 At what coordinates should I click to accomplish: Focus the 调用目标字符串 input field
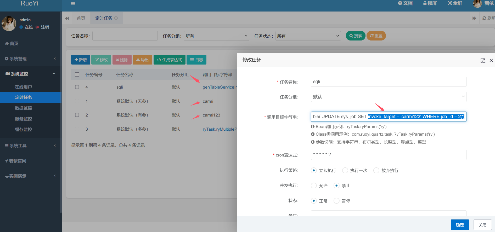(389, 117)
